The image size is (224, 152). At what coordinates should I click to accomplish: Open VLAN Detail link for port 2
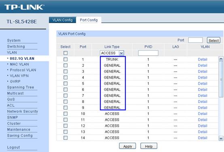203,65
